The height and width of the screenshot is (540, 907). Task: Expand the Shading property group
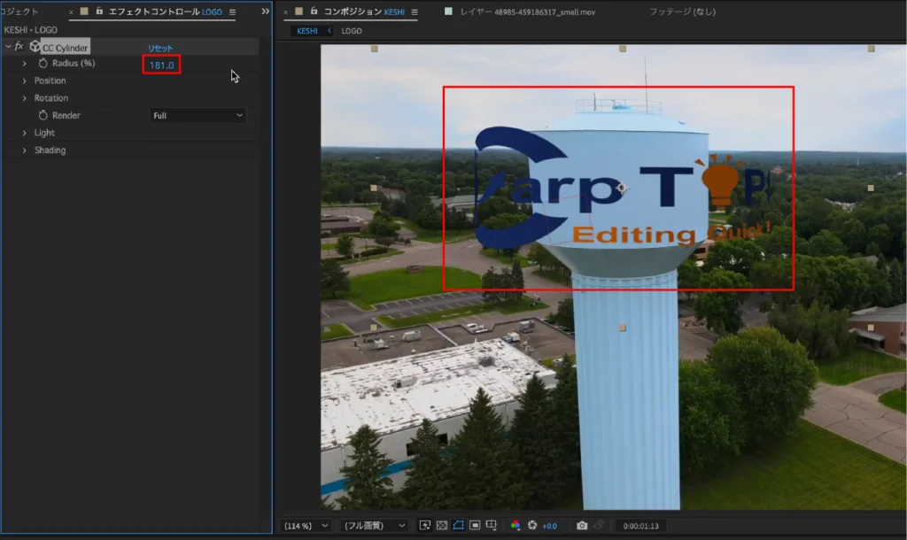(x=24, y=150)
